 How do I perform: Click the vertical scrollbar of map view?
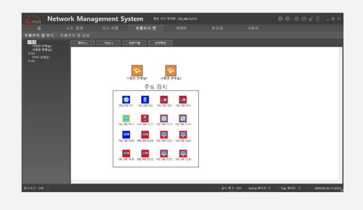coord(340,113)
